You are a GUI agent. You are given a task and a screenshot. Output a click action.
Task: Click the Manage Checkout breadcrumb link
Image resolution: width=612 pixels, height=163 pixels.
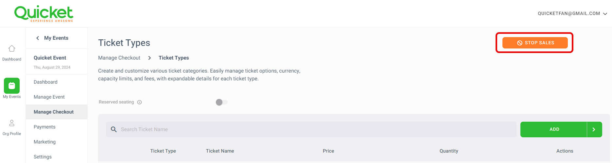coord(119,58)
